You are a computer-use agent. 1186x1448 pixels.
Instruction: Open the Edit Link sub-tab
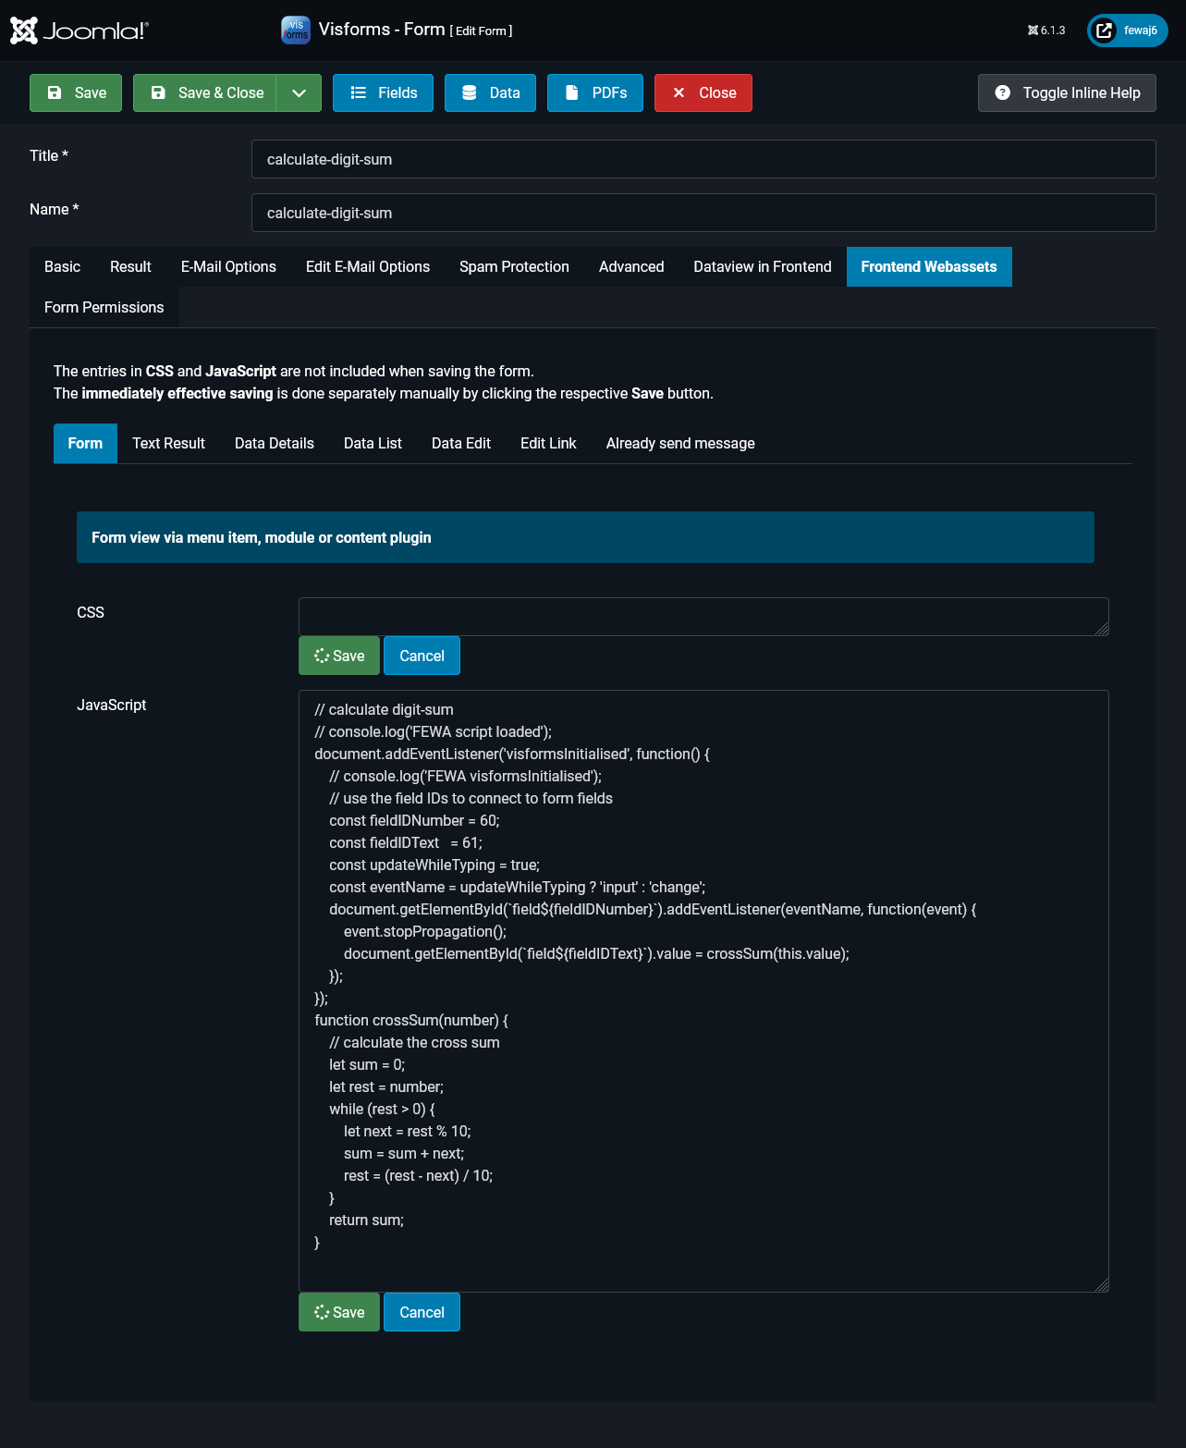[548, 443]
